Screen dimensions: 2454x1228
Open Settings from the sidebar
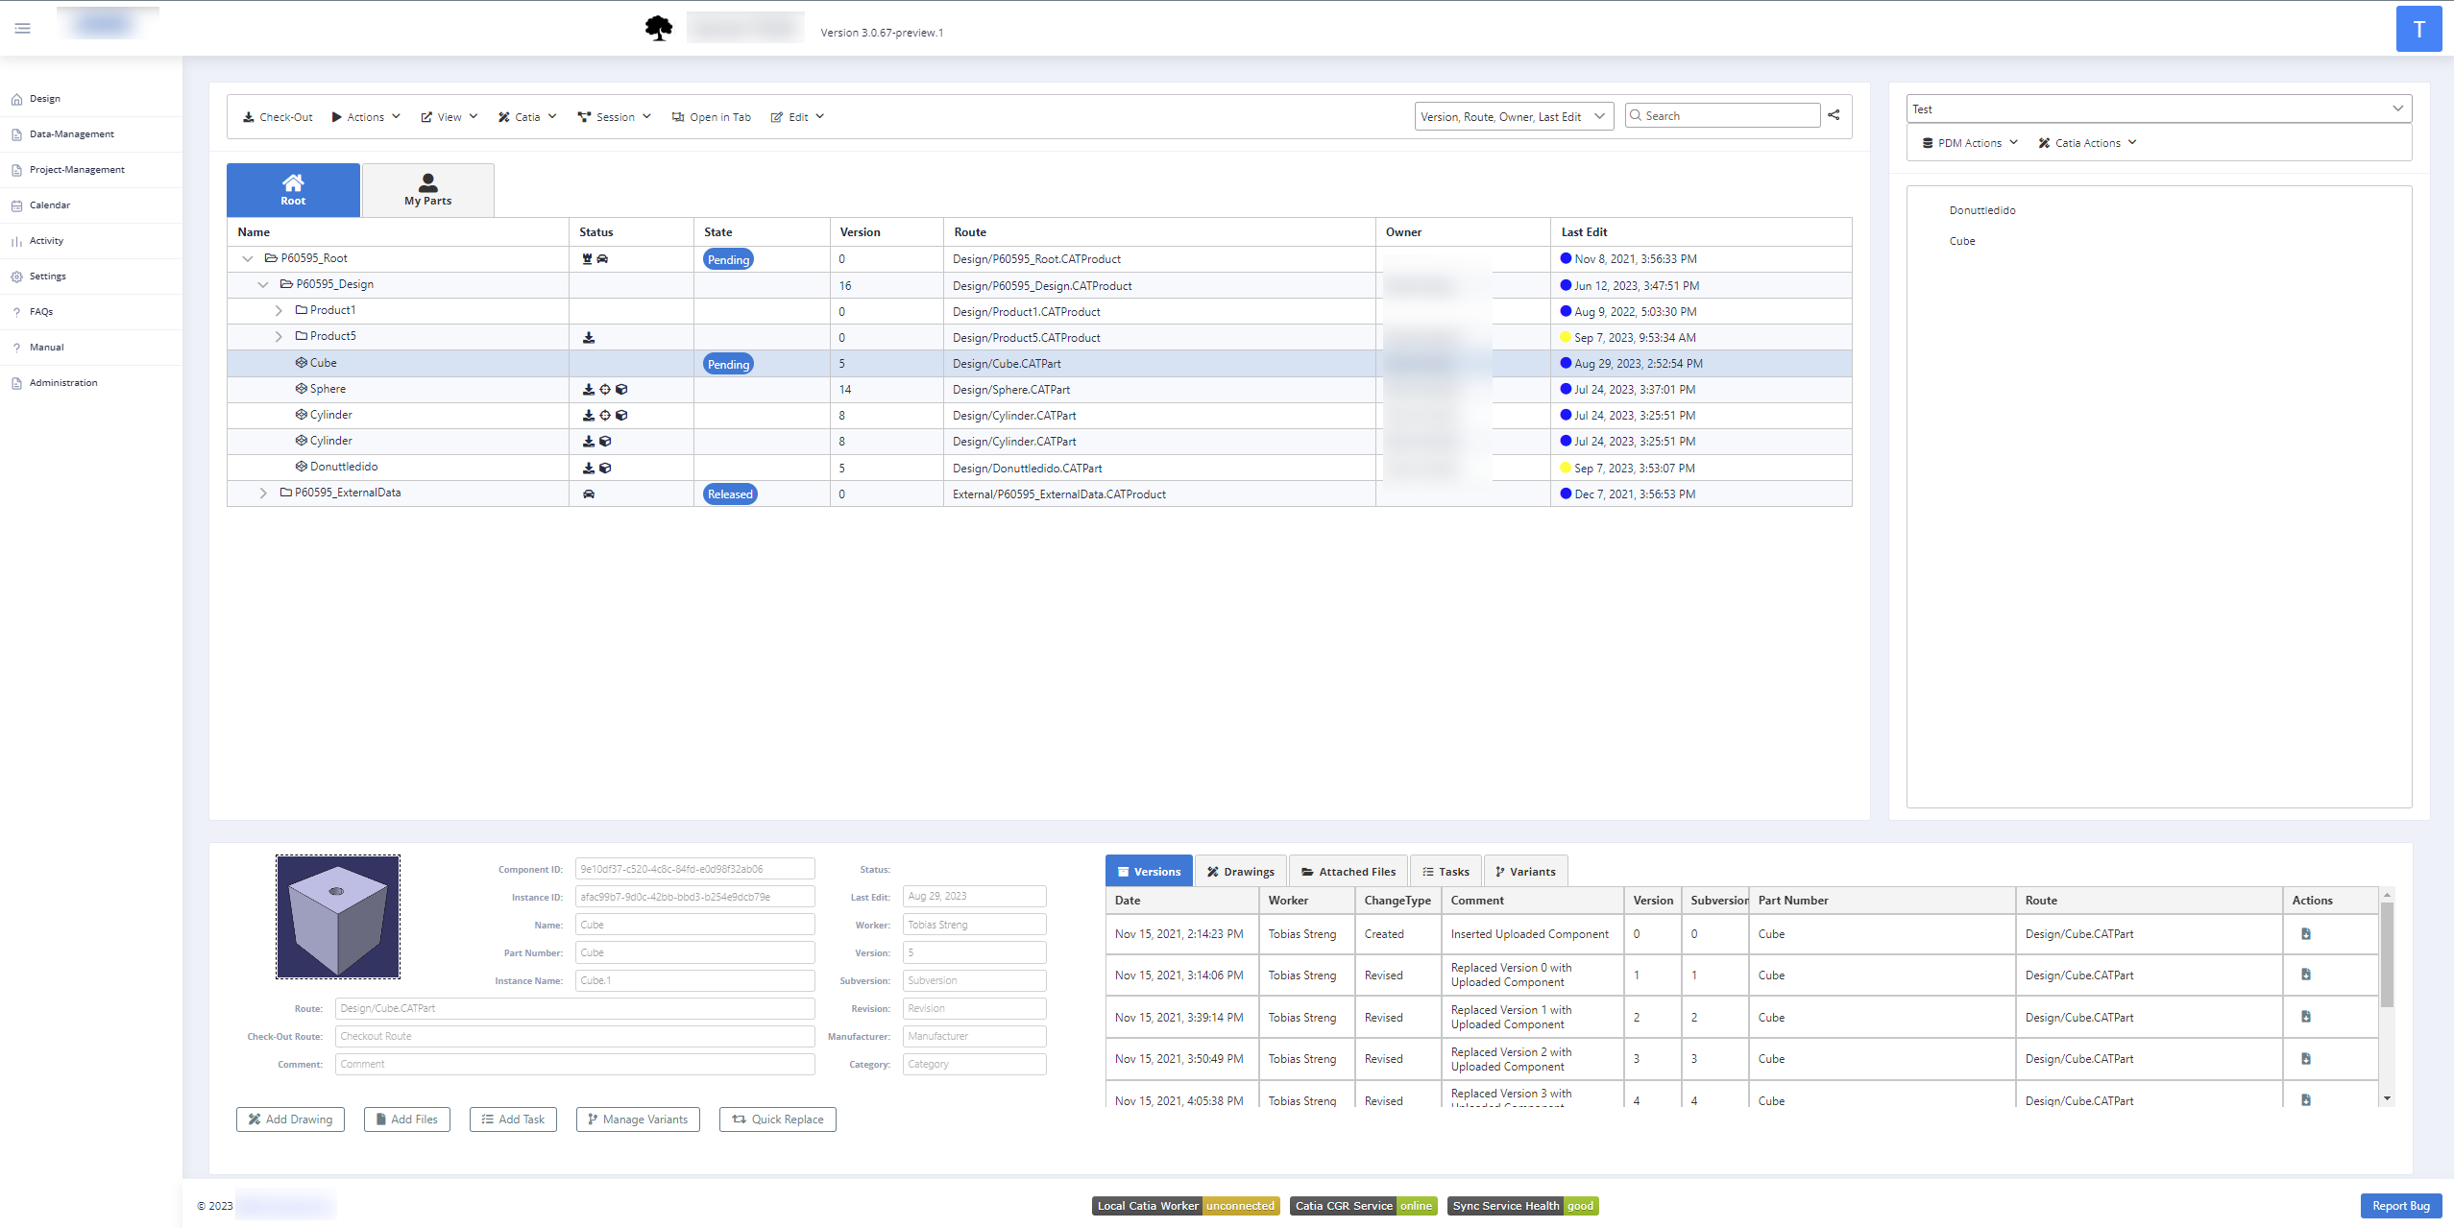[47, 277]
